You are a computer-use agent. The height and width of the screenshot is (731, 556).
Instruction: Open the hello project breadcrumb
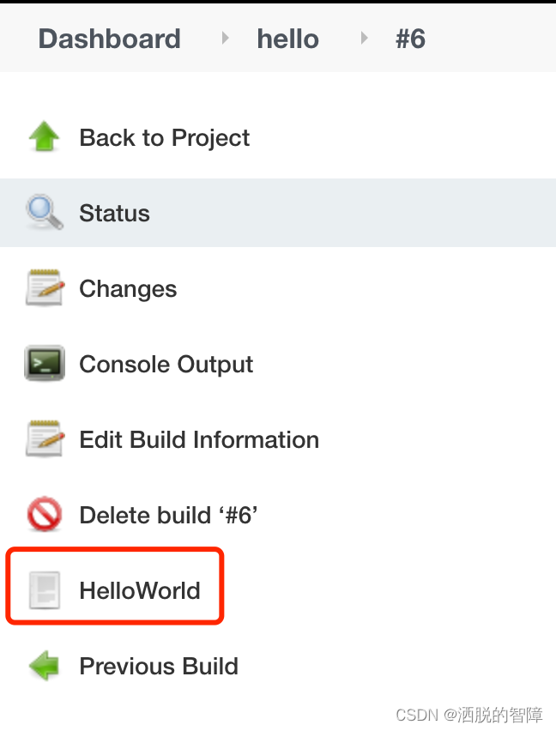tap(288, 39)
